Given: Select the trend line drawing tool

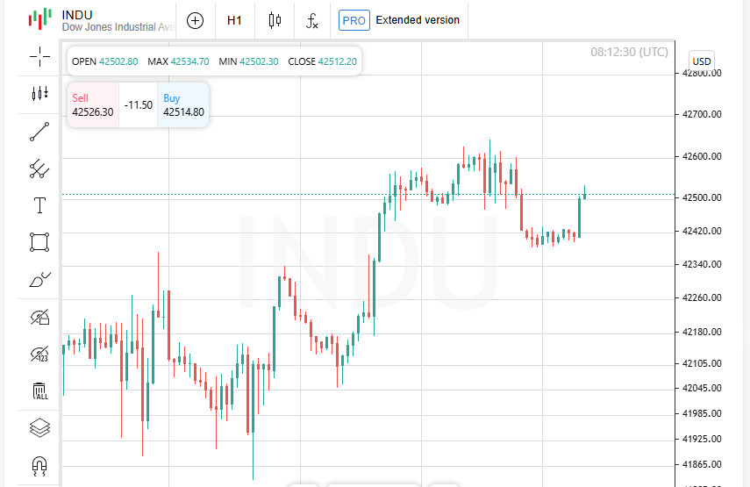Looking at the screenshot, I should coord(39,132).
